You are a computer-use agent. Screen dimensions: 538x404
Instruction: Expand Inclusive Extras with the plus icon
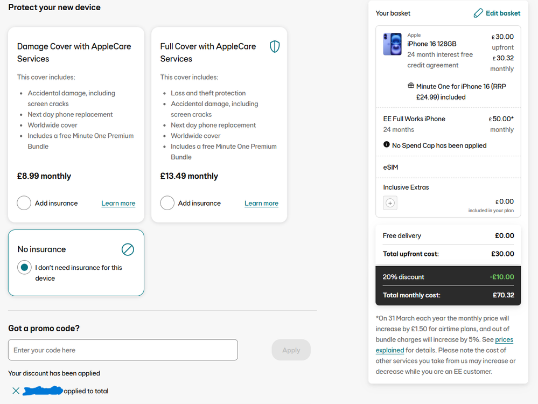(x=390, y=203)
